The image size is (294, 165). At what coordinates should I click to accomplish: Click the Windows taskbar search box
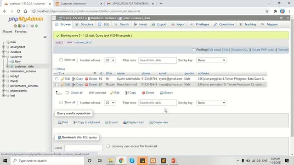(x=47, y=161)
